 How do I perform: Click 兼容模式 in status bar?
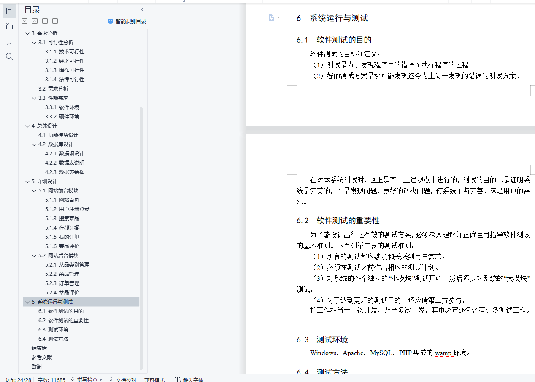(x=154, y=380)
